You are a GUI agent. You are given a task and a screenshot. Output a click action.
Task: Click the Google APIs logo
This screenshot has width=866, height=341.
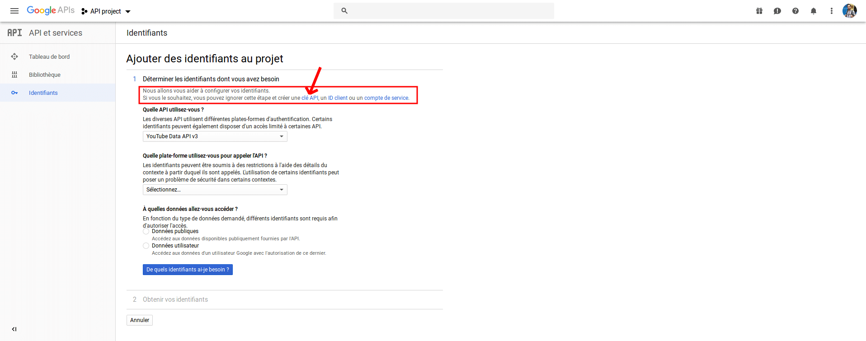(51, 10)
